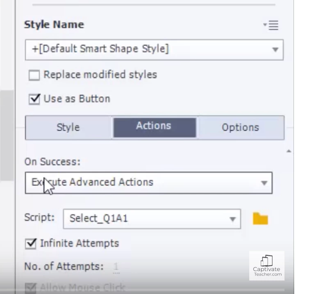Click the Script dropdown arrow
The width and height of the screenshot is (314, 294).
click(232, 219)
